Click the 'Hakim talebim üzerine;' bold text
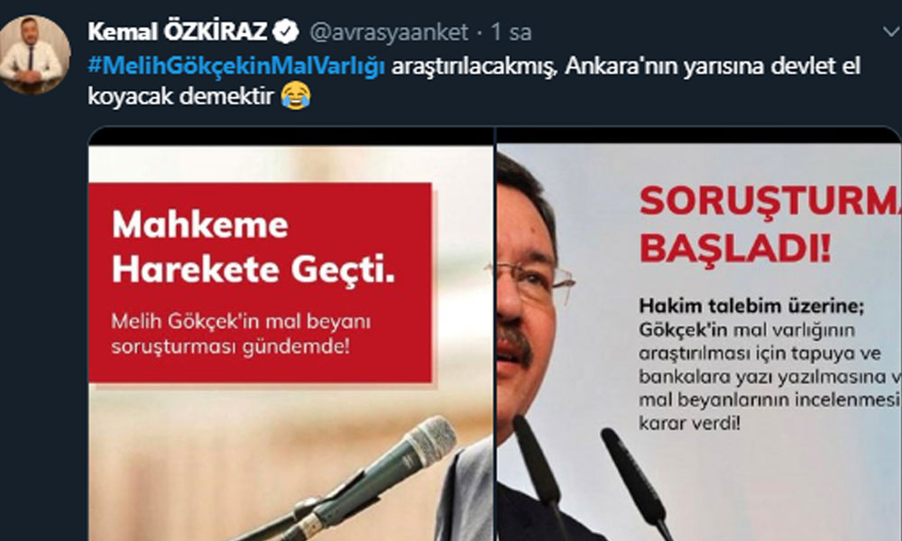 (751, 306)
